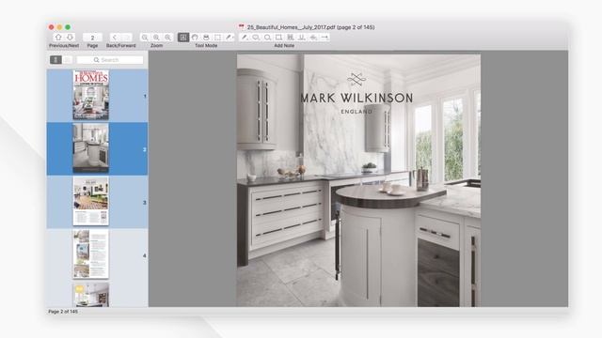The width and height of the screenshot is (602, 338).
Task: Show table of contents in sidebar
Action: pyautogui.click(x=67, y=60)
